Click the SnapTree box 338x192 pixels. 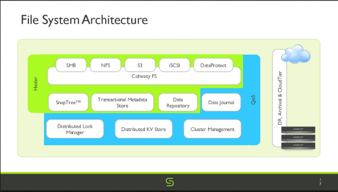(x=68, y=102)
